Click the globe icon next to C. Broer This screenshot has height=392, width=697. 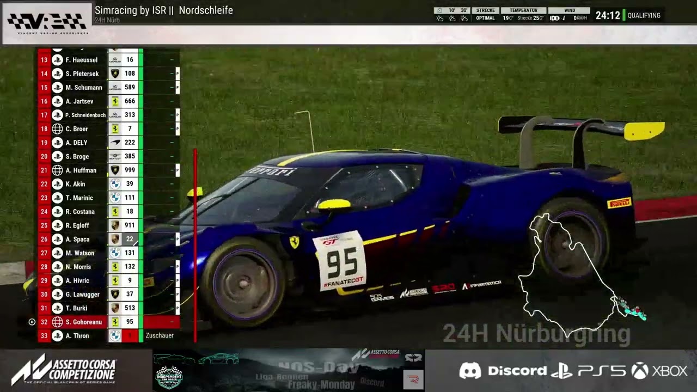click(57, 129)
